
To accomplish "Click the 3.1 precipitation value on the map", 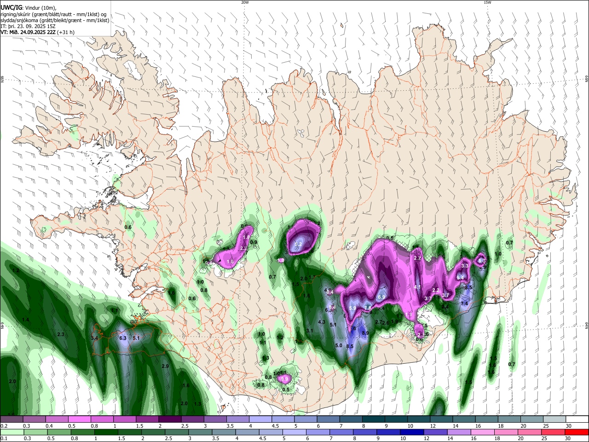I will (x=310, y=331).
